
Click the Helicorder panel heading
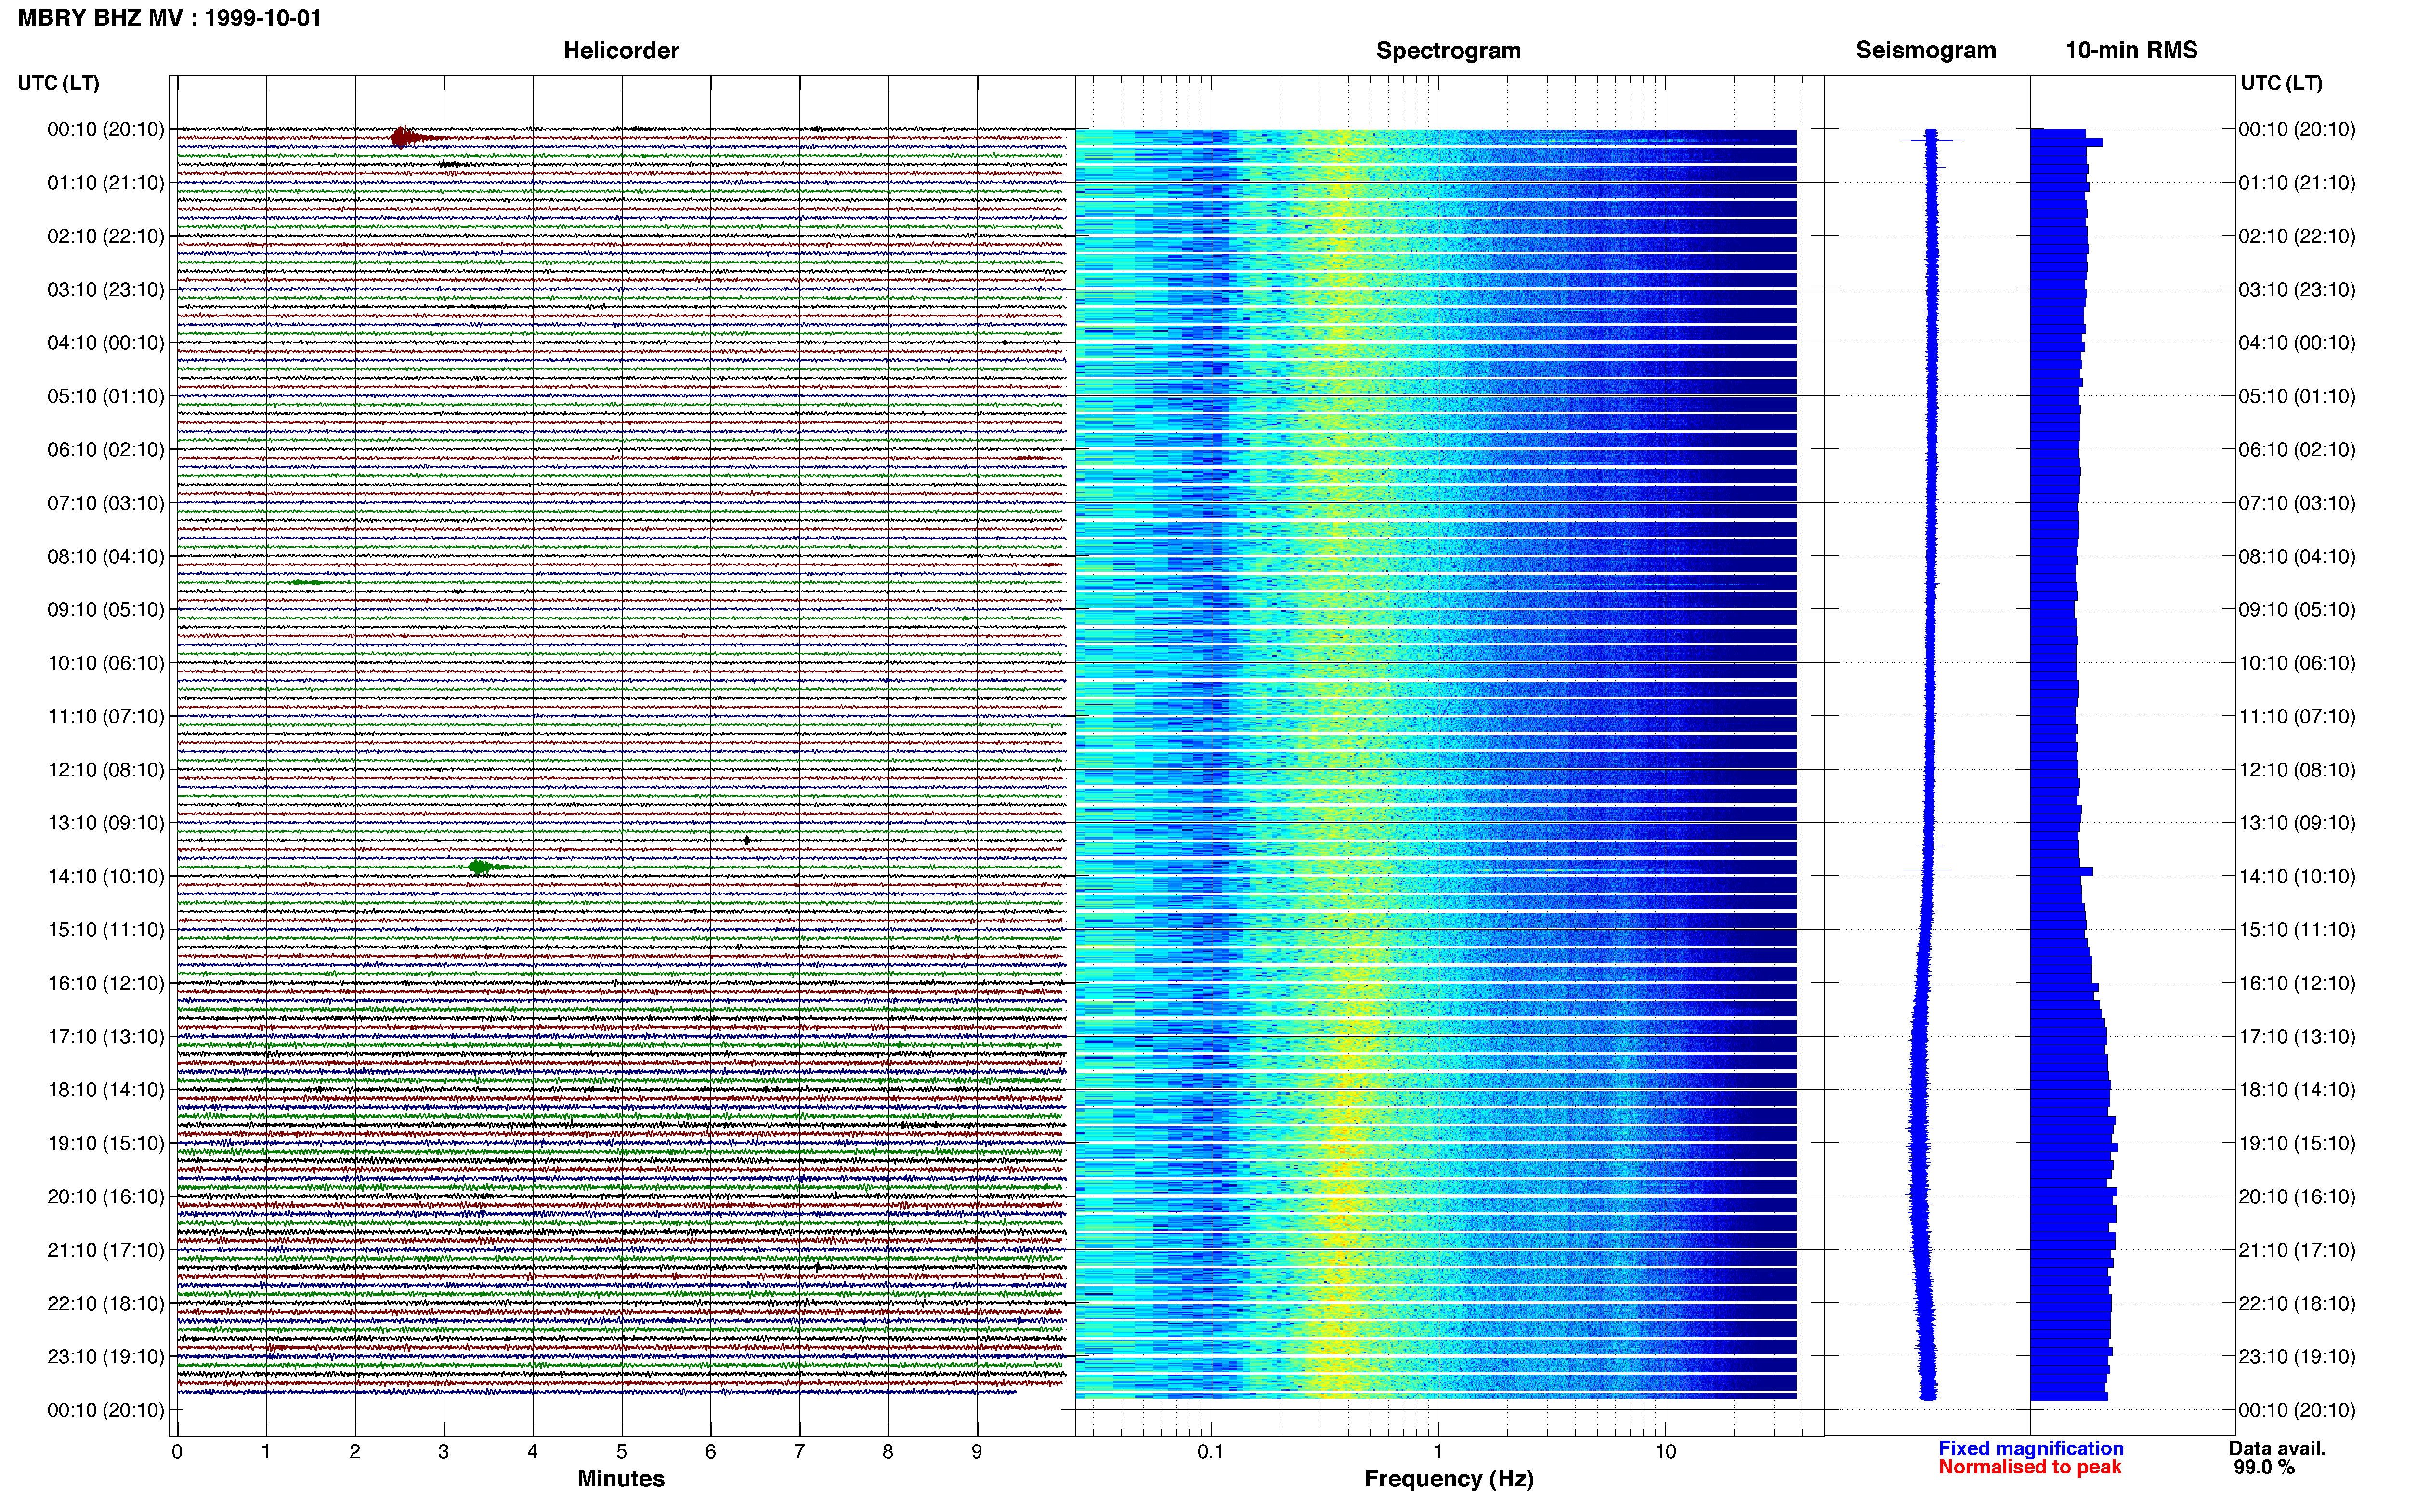coord(621,50)
